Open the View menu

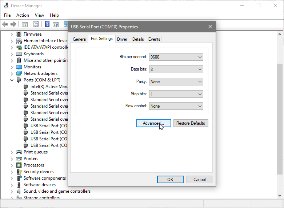click(39, 15)
